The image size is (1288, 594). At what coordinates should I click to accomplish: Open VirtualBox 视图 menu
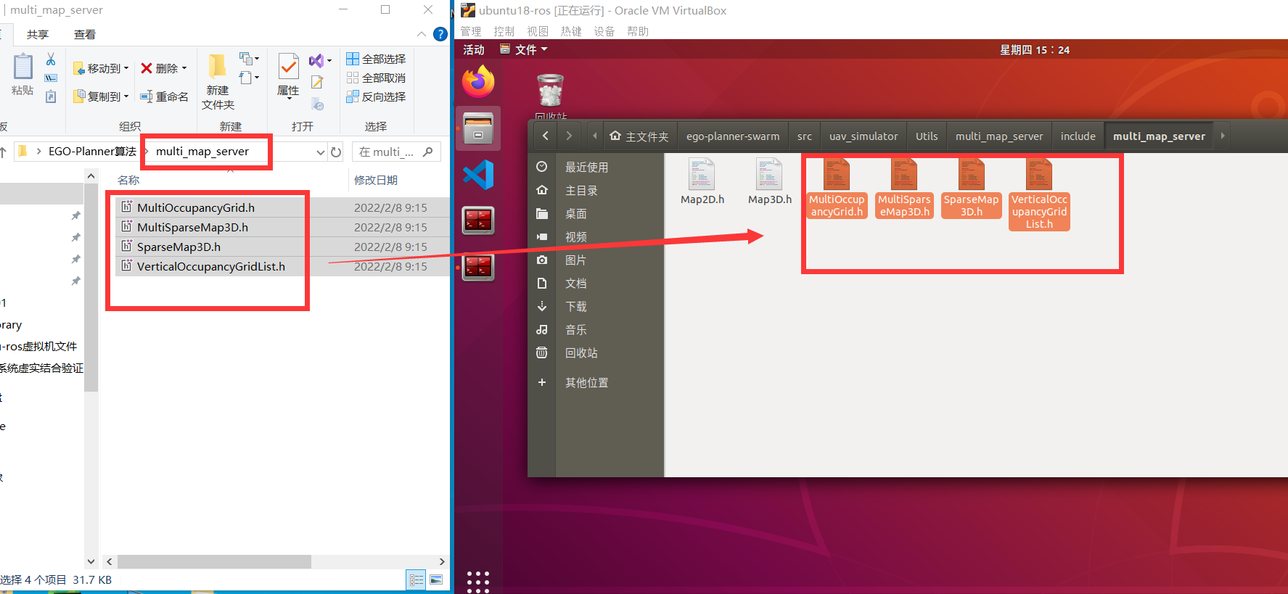pyautogui.click(x=538, y=31)
